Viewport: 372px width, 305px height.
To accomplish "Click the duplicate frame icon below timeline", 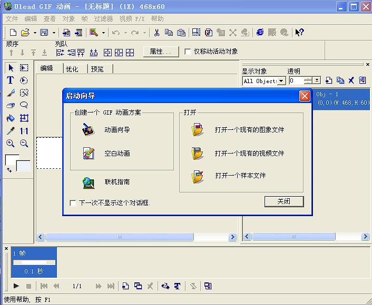I will tap(138, 286).
